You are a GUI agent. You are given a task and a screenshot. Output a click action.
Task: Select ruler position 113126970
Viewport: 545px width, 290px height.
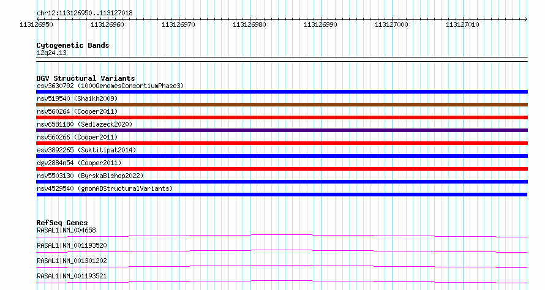pyautogui.click(x=178, y=24)
